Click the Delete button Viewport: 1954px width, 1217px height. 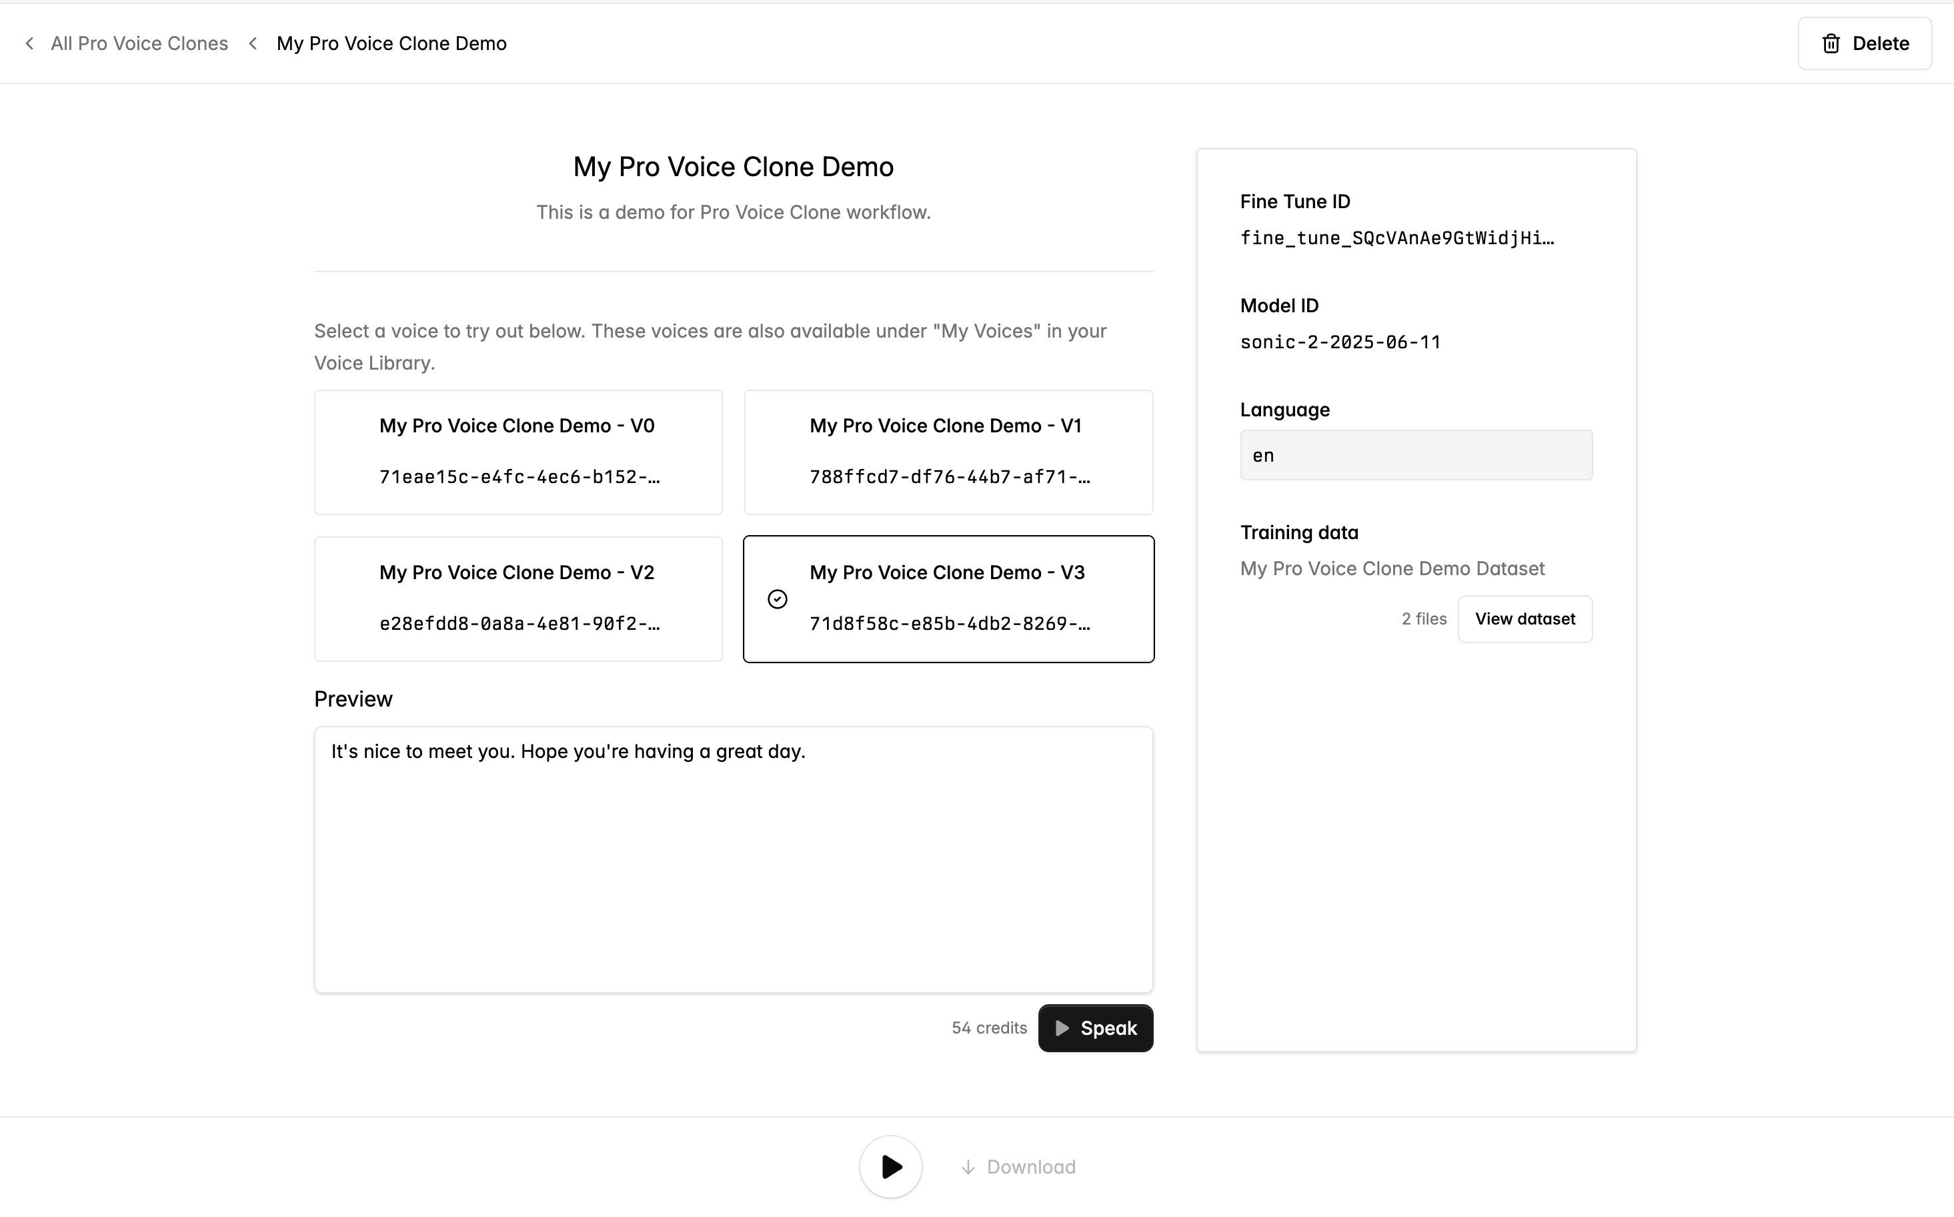1864,43
